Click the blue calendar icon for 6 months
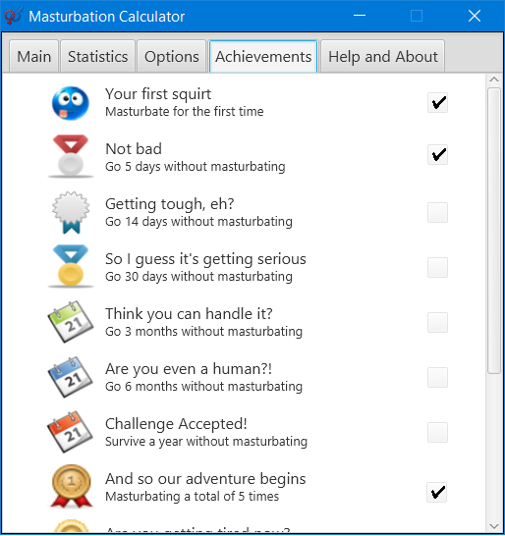This screenshot has height=536, width=505. (71, 377)
